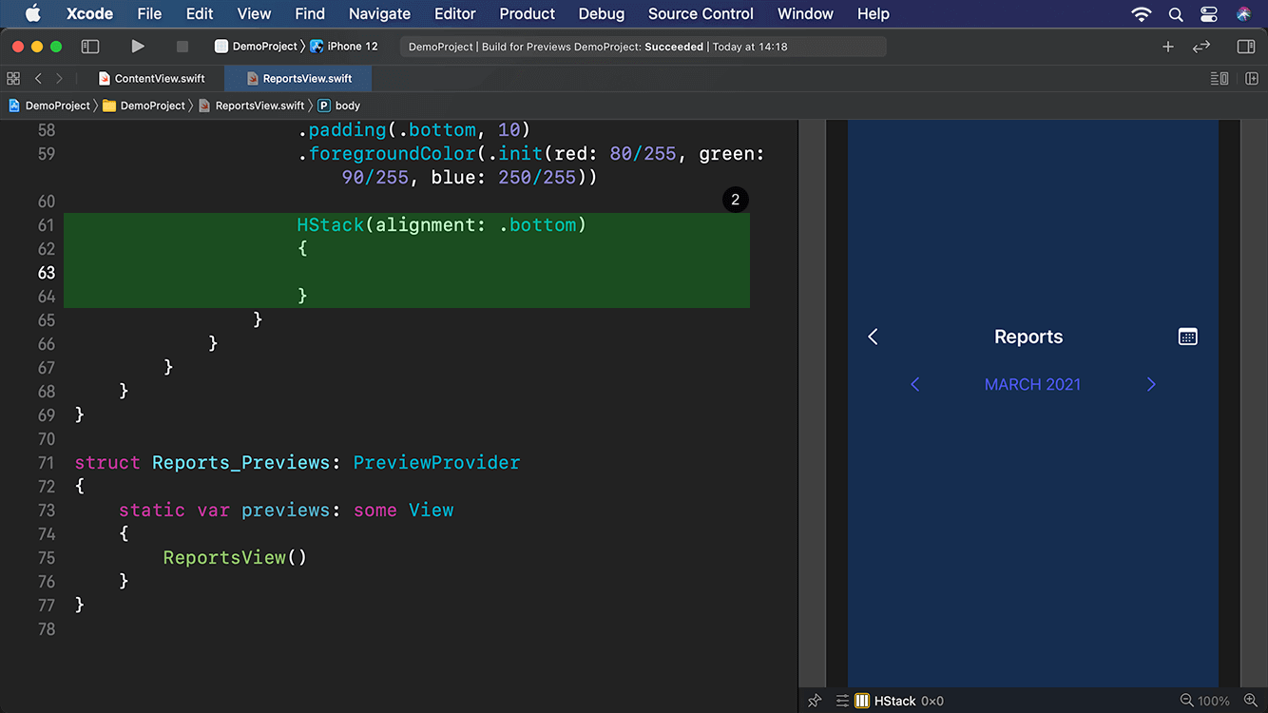
Task: Open the Library with the plus button
Action: click(1168, 46)
